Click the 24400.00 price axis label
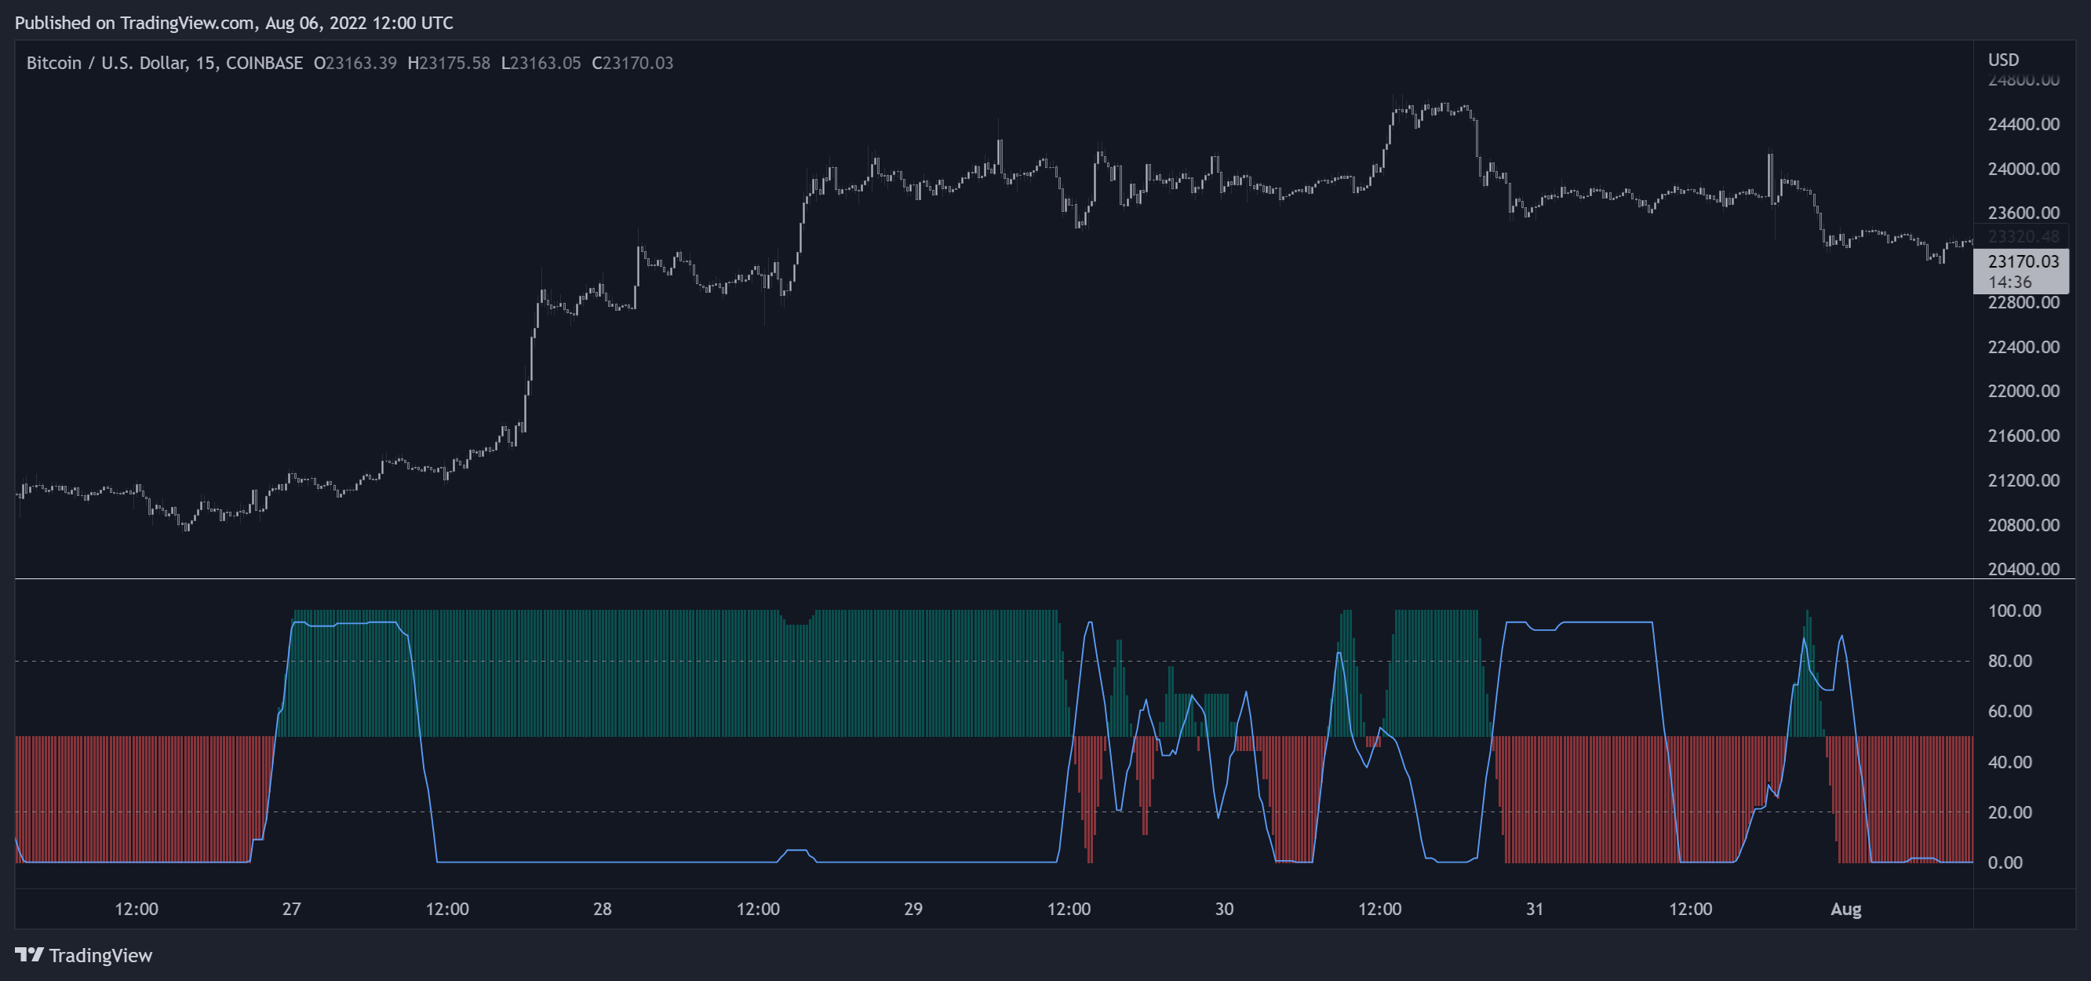Viewport: 2091px width, 981px height. click(x=2023, y=124)
